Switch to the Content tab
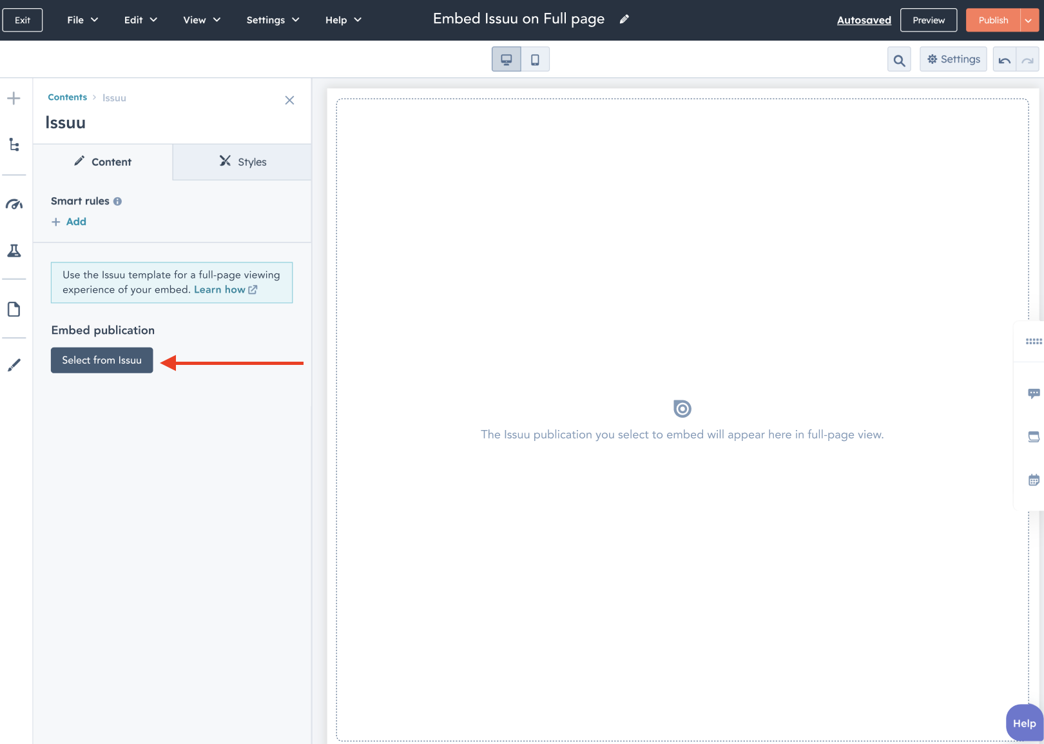Image resolution: width=1044 pixels, height=744 pixels. click(102, 162)
